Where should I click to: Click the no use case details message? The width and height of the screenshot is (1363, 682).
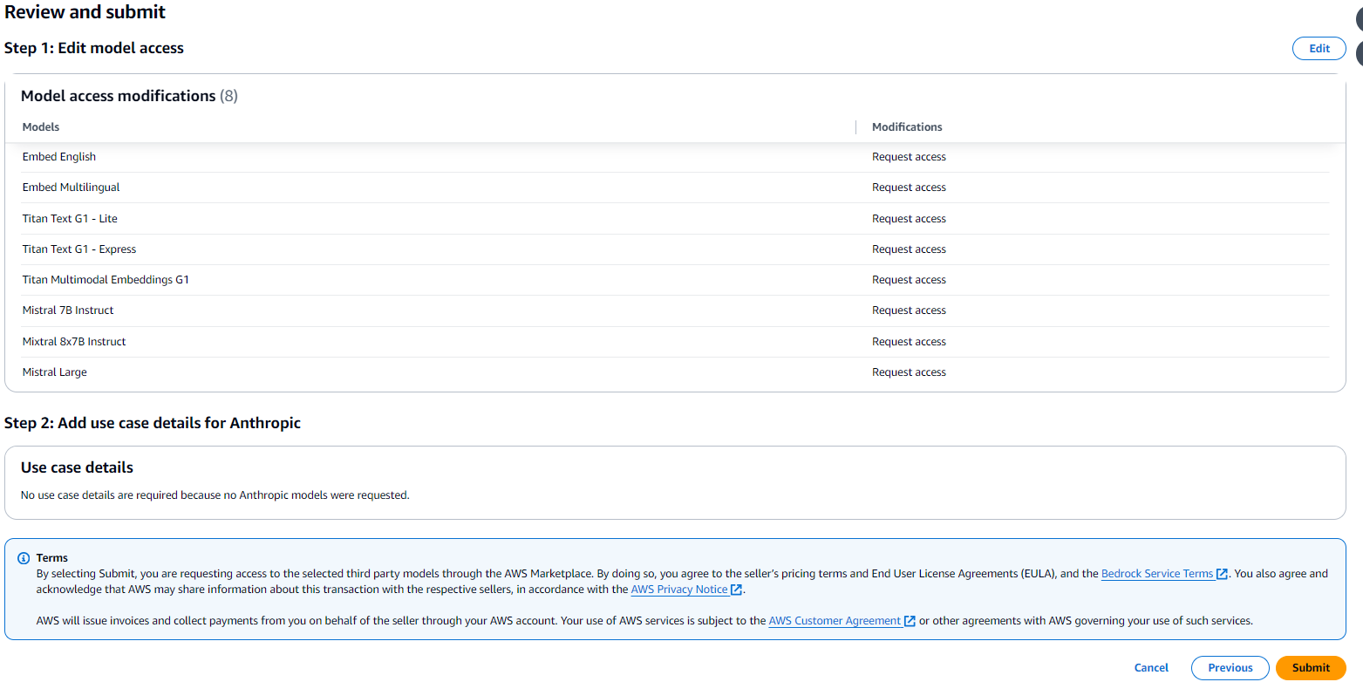point(215,495)
